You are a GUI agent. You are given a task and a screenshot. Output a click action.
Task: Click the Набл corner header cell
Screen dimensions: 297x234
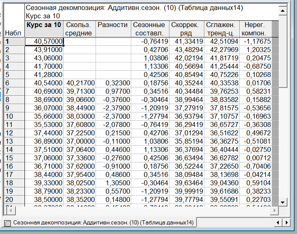click(x=15, y=20)
